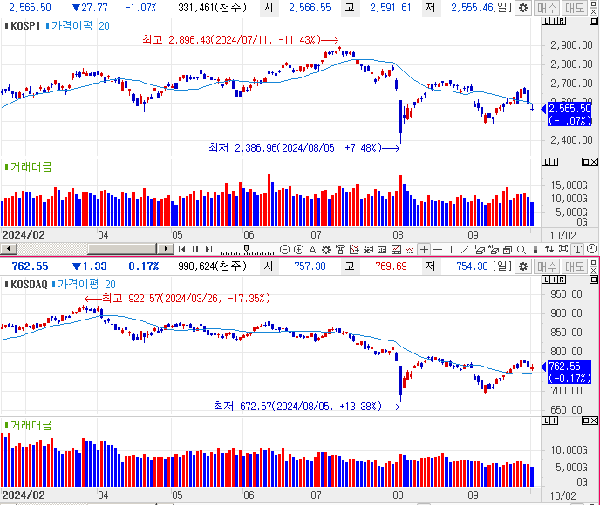Click the 최저 672.57 low annotation

(306, 407)
